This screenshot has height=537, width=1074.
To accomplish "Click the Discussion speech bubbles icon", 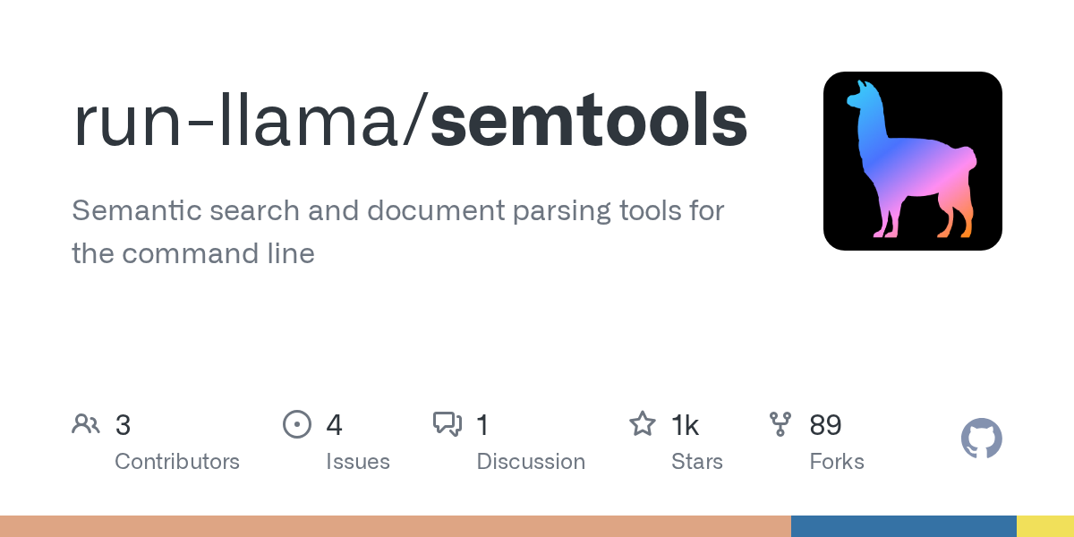I will coord(447,424).
